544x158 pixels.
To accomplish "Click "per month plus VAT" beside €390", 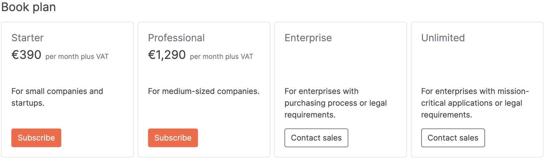I will [77, 57].
